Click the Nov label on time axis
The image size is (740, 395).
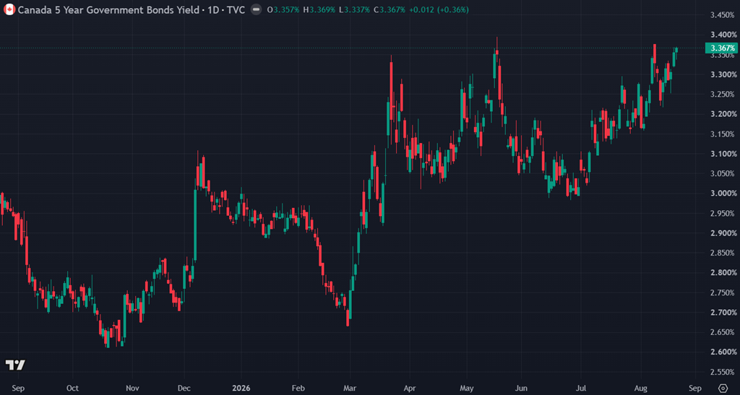click(133, 389)
